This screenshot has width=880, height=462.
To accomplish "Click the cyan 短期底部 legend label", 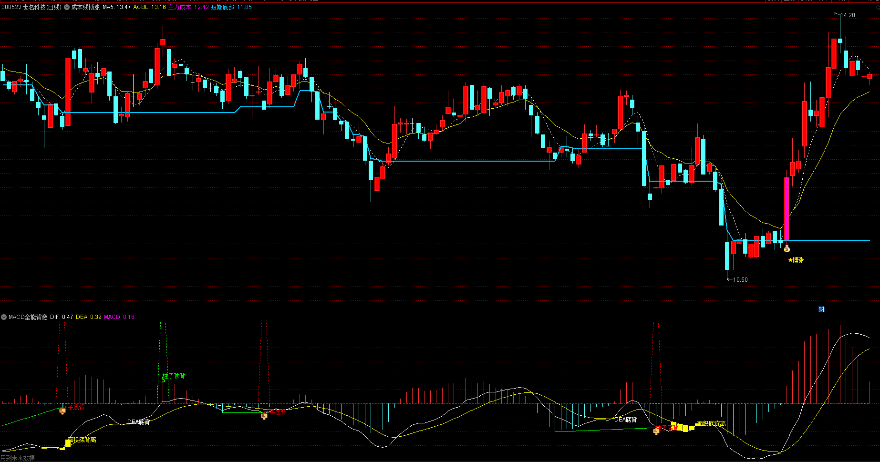I will click(231, 7).
